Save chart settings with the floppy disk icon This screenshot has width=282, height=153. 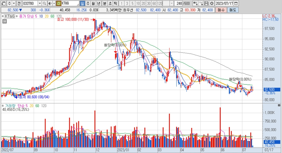[207, 3]
